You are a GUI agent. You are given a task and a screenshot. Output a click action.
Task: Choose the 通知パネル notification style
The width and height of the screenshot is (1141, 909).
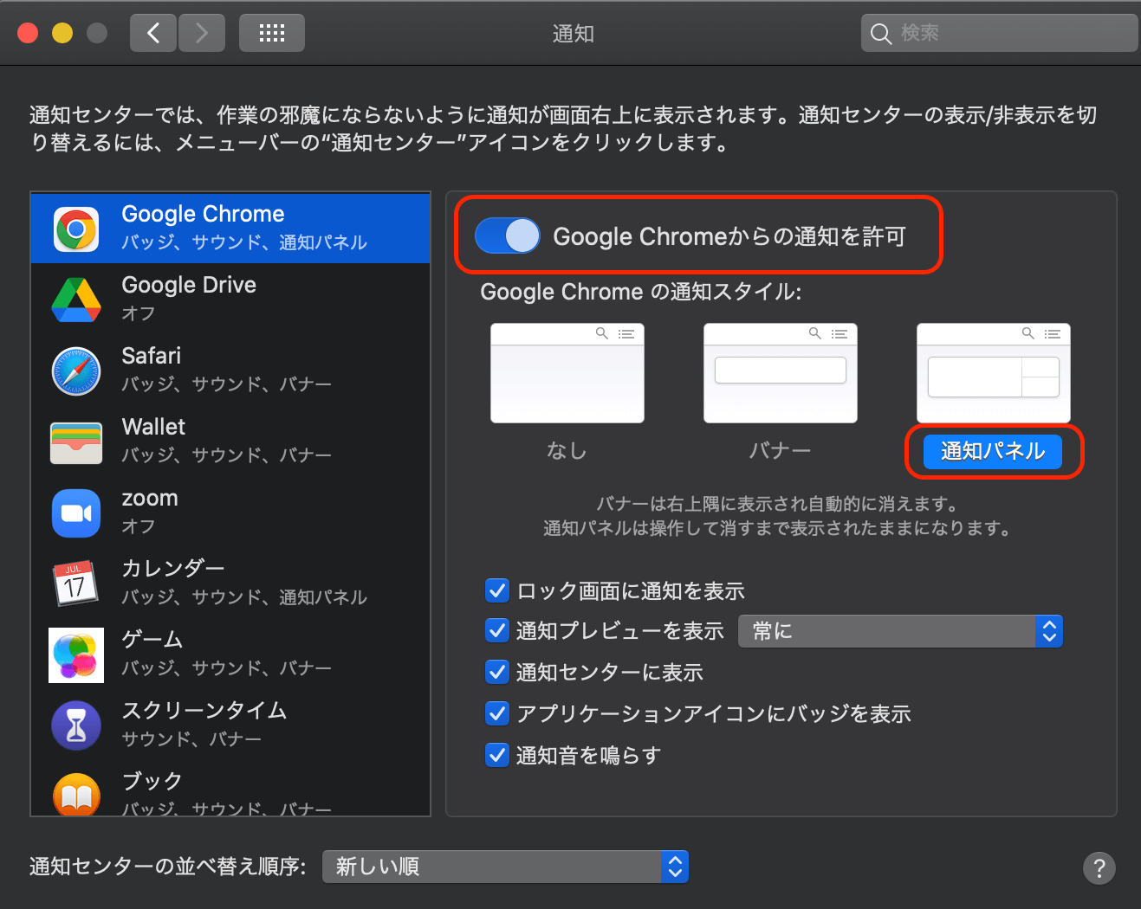[993, 451]
